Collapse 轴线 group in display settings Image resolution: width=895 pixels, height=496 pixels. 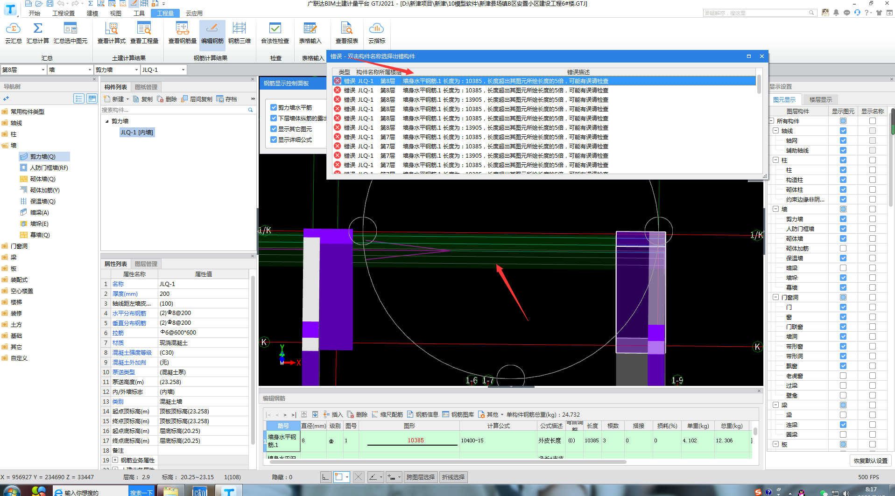pyautogui.click(x=776, y=131)
